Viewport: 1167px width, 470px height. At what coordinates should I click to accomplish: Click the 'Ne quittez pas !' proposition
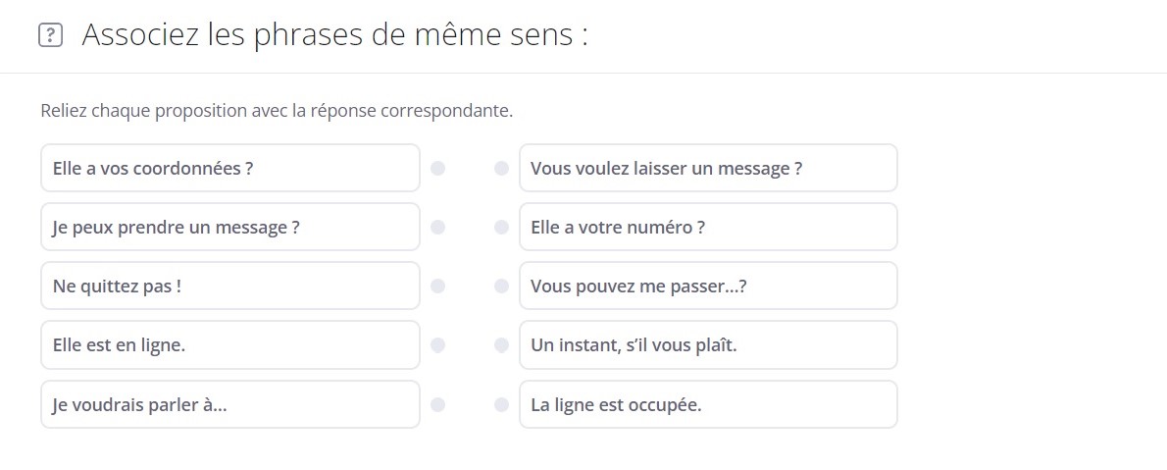230,286
